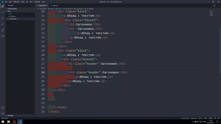
Task: Click the Explorer panel more actions ellipsis
Action: (32, 6)
